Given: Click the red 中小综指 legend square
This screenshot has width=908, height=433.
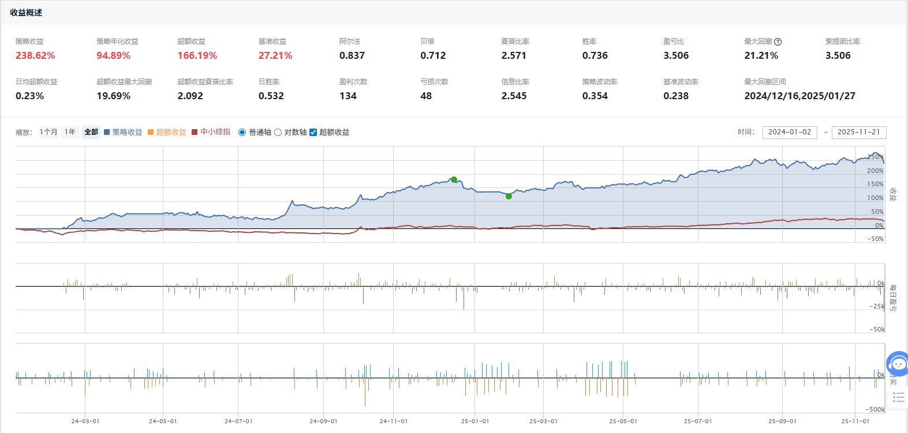Looking at the screenshot, I should pos(195,132).
